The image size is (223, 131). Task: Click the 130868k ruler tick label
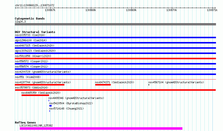click(x=91, y=10)
